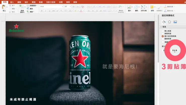The height and width of the screenshot is (105, 186).
Task: Click the text highlight color icon
Action: [75, 11]
